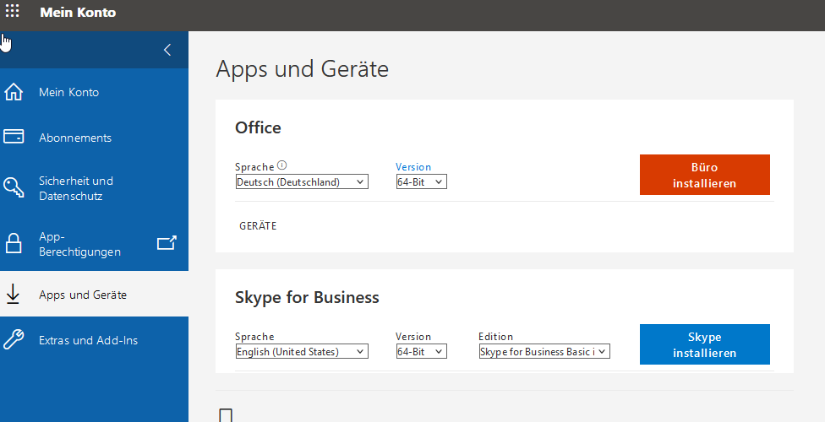Image resolution: width=825 pixels, height=422 pixels.
Task: Open the Abonnements sidebar item
Action: tap(94, 138)
